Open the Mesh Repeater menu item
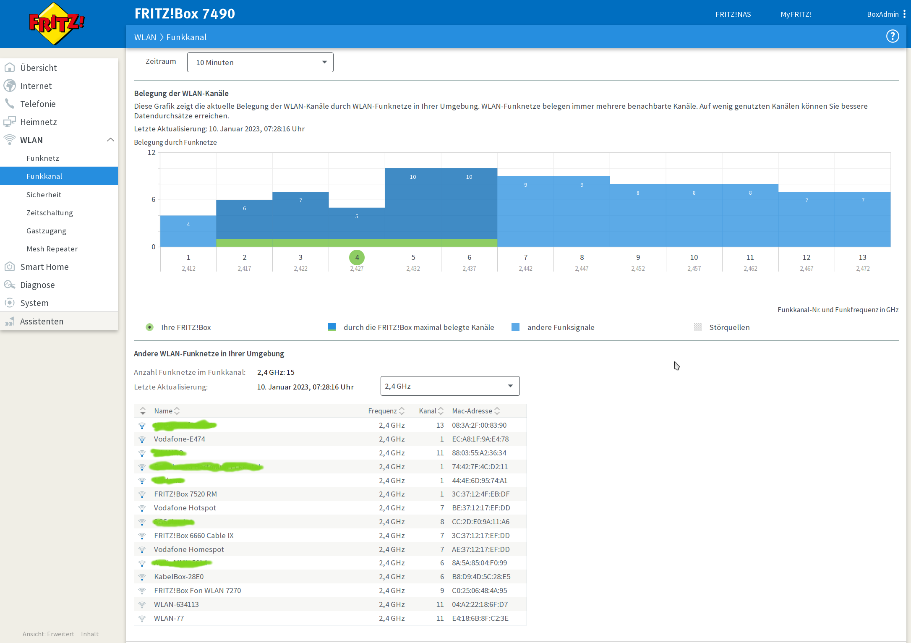Viewport: 911px width, 643px height. 52,249
